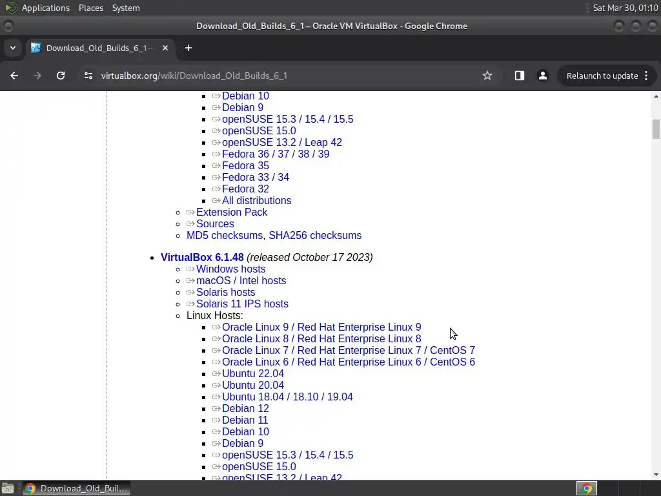
Task: Open openSUSE 13.2 / Leap 42 link under Debian 9
Action: point(282,143)
